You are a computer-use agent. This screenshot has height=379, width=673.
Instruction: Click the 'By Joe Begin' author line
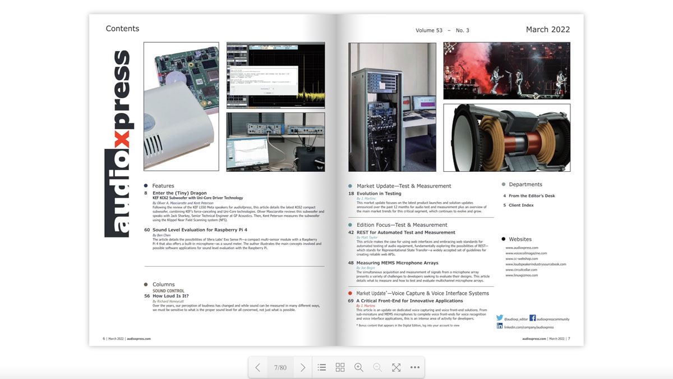pyautogui.click(x=366, y=268)
